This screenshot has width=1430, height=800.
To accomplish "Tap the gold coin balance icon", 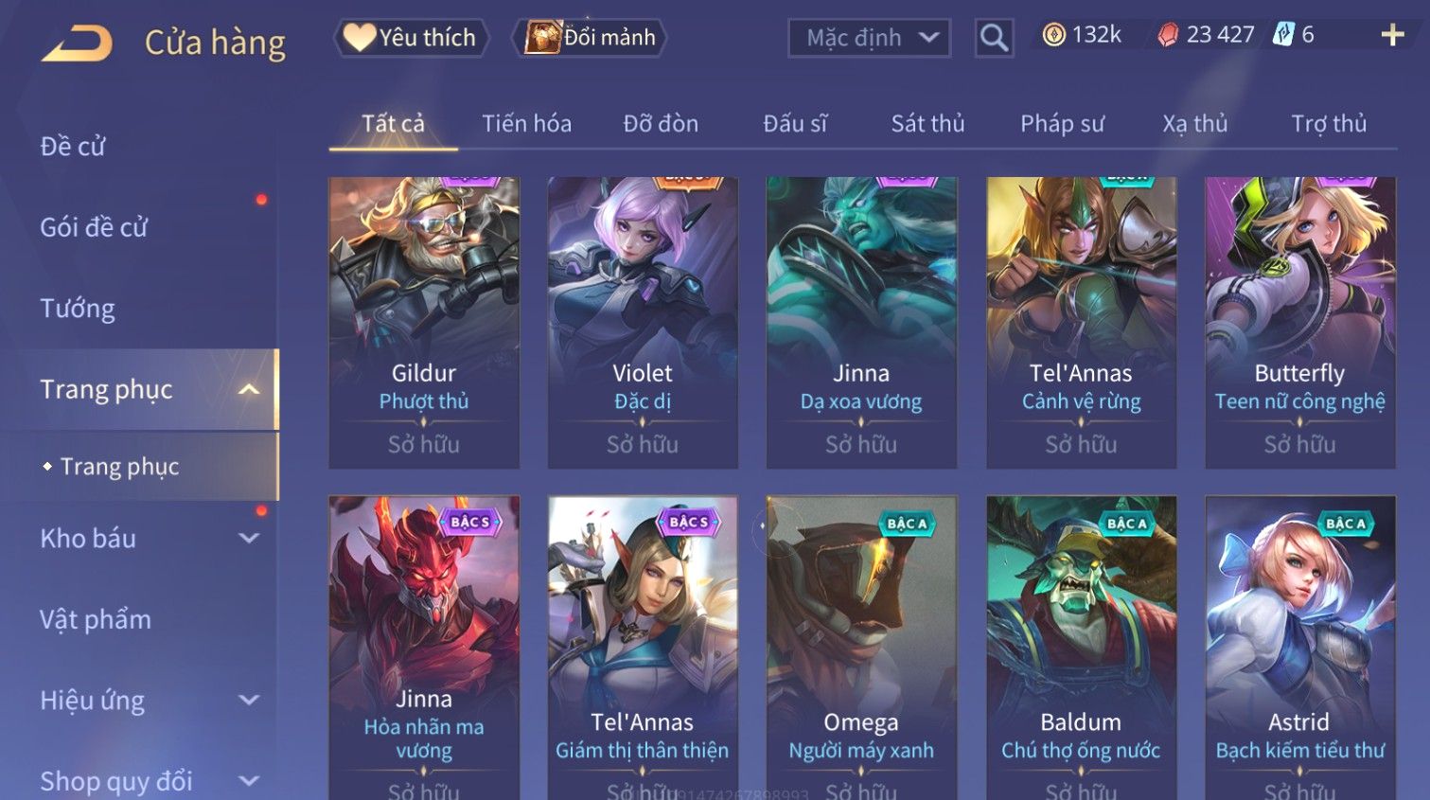I will tap(1053, 35).
